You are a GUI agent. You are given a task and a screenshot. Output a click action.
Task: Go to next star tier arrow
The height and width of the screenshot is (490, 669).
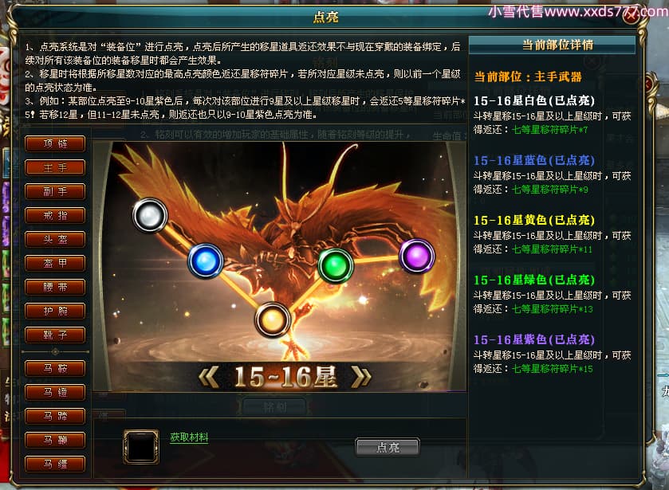tap(361, 377)
